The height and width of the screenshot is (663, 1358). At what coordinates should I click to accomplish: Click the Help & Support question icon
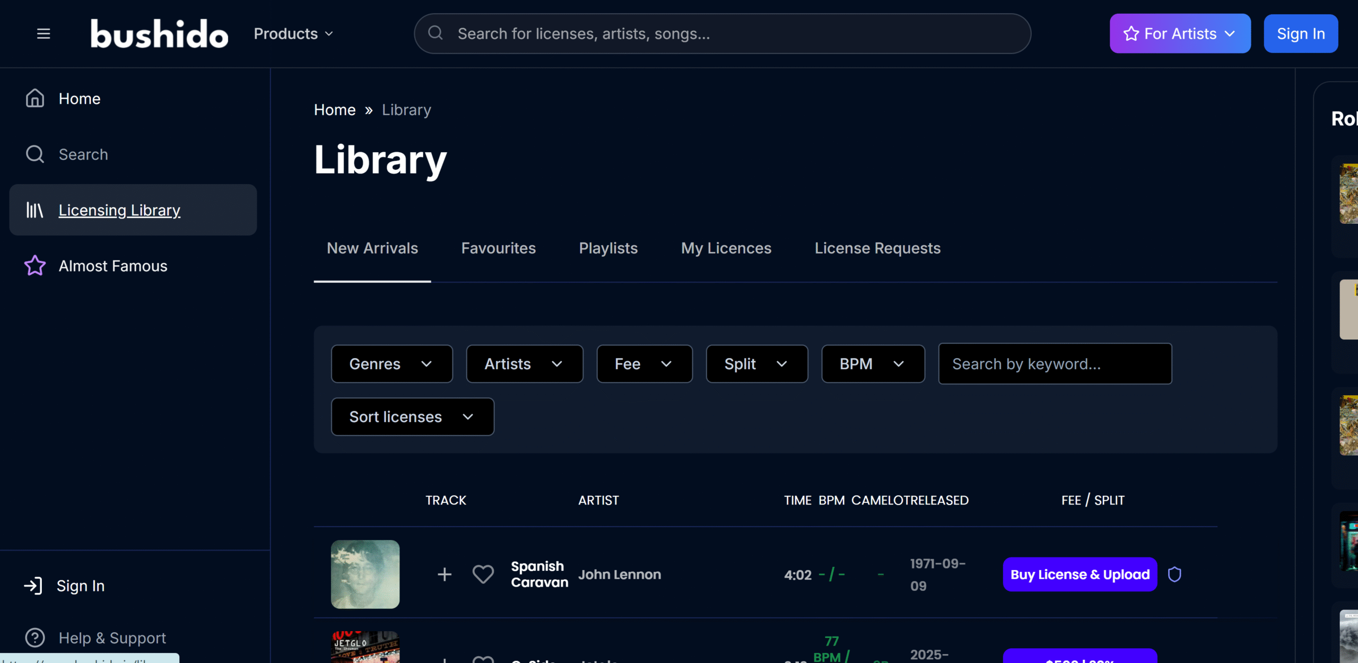coord(35,638)
